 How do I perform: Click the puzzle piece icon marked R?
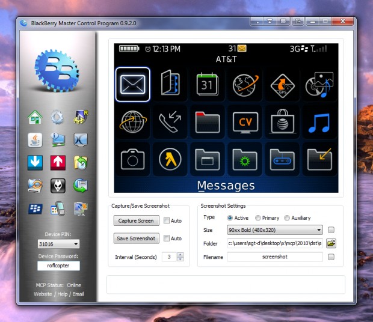point(81,117)
